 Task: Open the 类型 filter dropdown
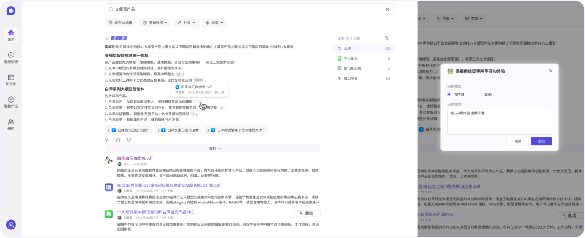[214, 23]
